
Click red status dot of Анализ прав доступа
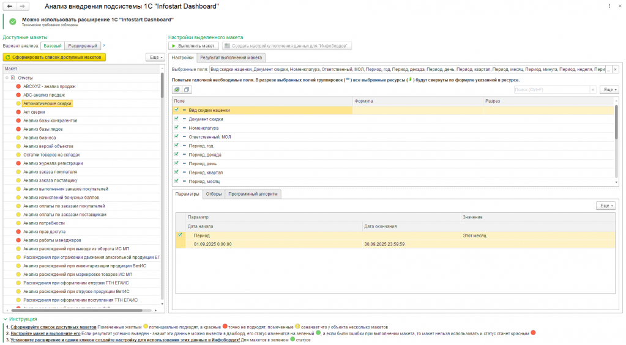coord(18,232)
